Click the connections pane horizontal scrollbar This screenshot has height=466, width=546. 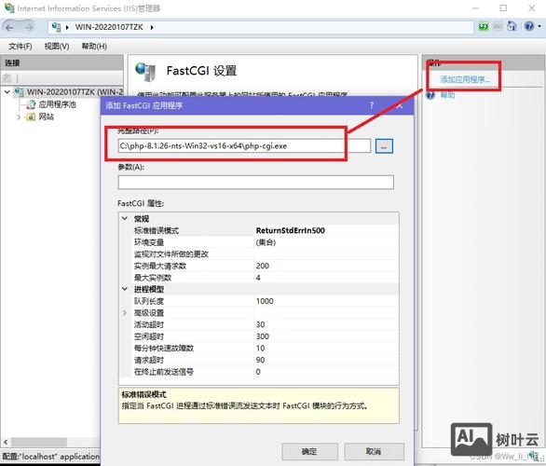[39, 443]
